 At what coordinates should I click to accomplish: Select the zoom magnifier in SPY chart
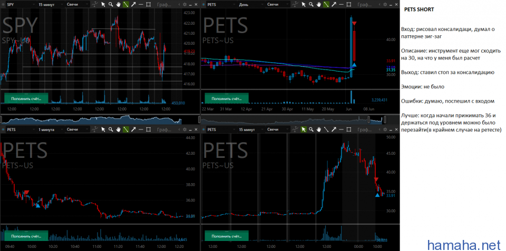(111, 5)
